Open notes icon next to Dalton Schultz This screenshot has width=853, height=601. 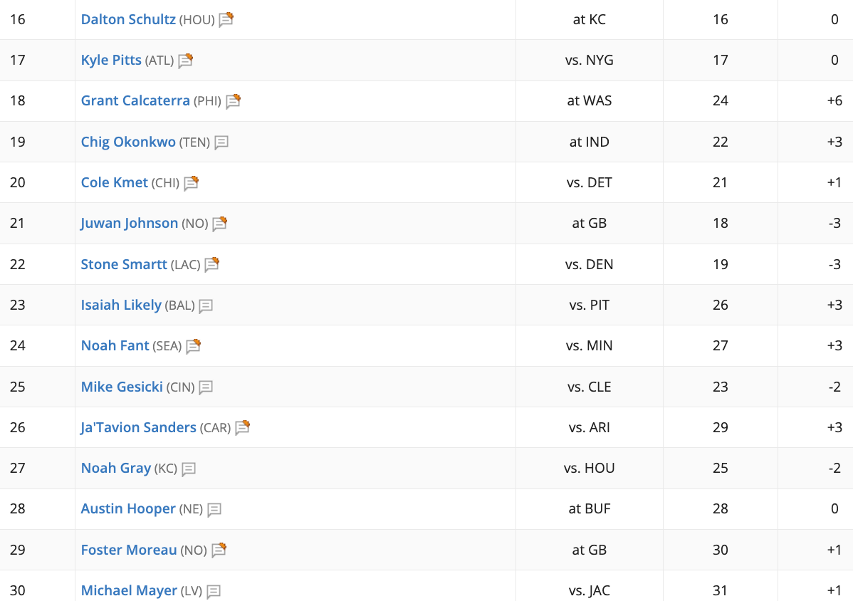click(226, 19)
